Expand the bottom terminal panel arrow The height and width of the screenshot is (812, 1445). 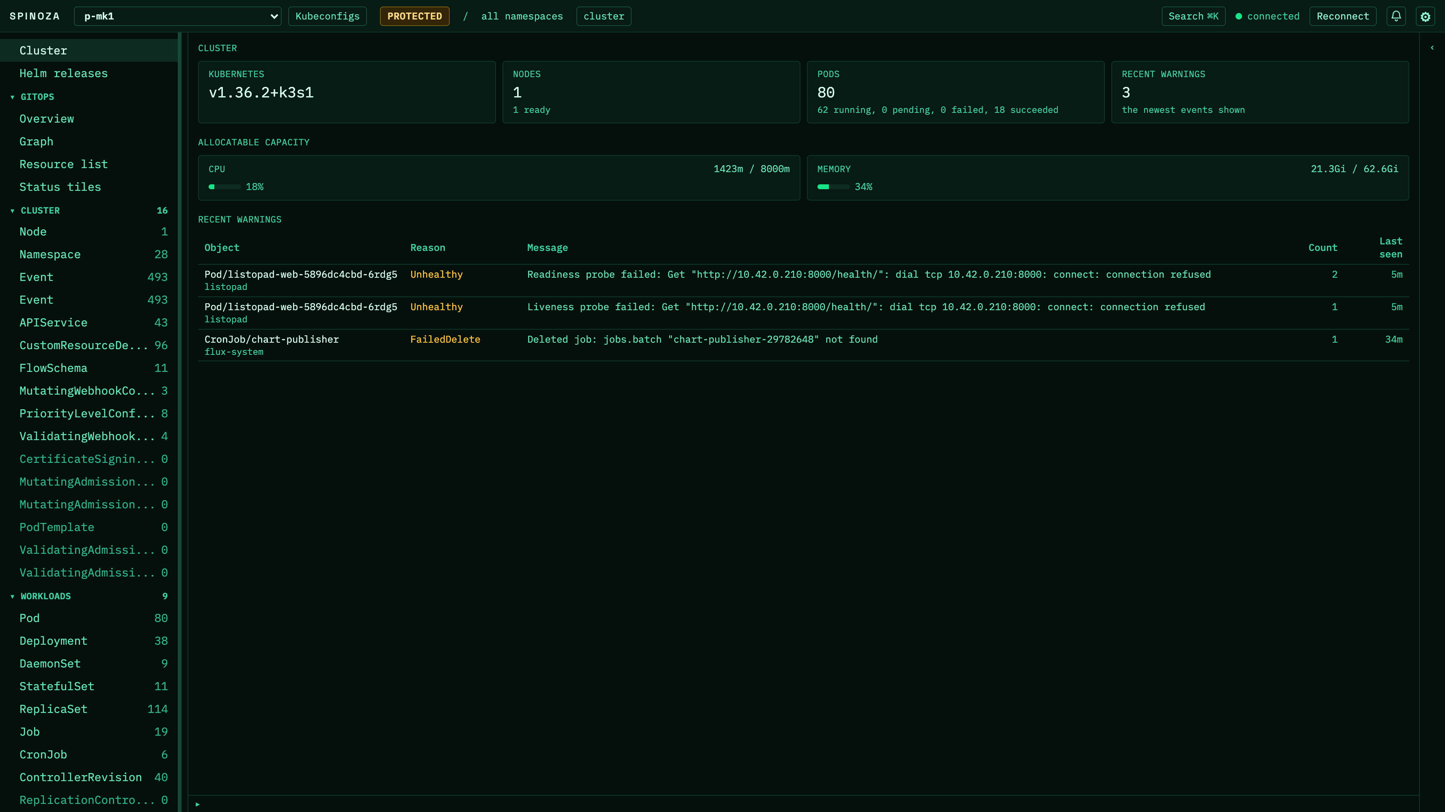pyautogui.click(x=197, y=804)
